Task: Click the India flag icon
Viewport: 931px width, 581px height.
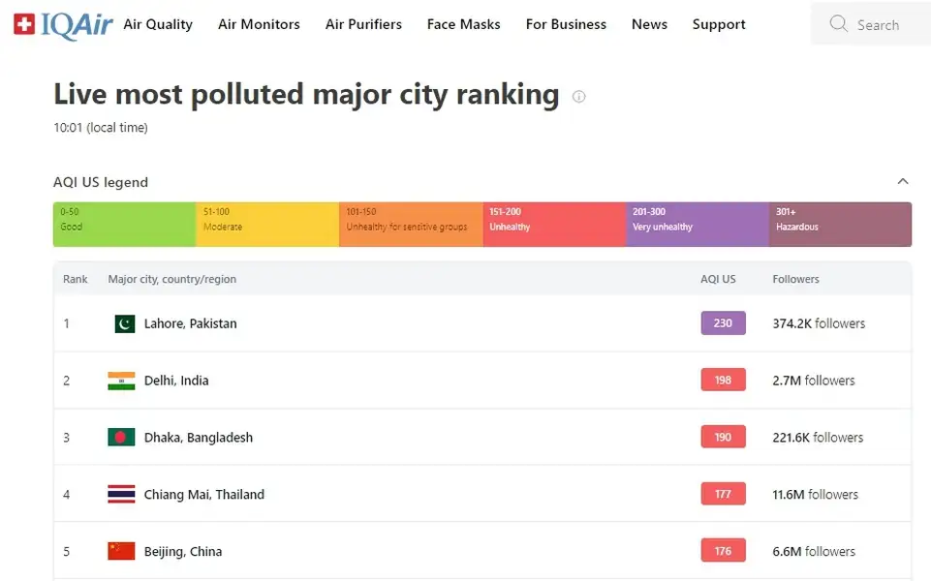Action: 121,381
